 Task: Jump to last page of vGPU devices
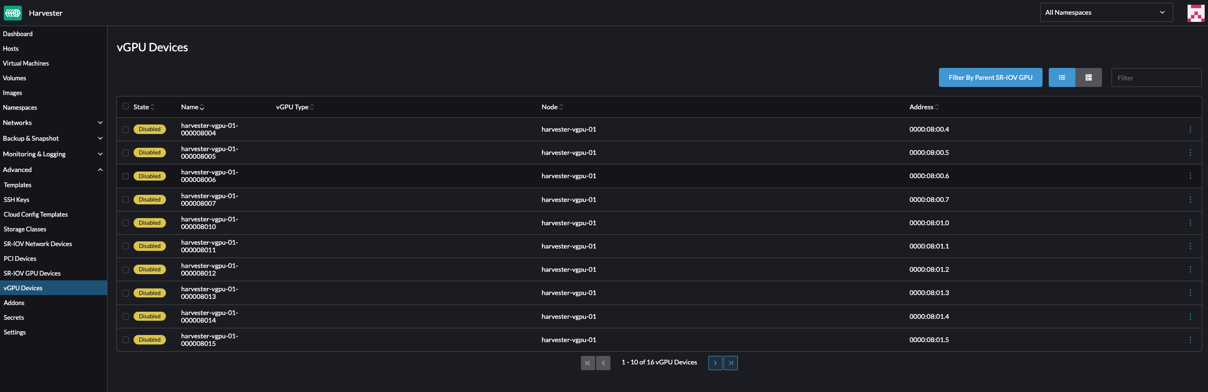pos(731,363)
